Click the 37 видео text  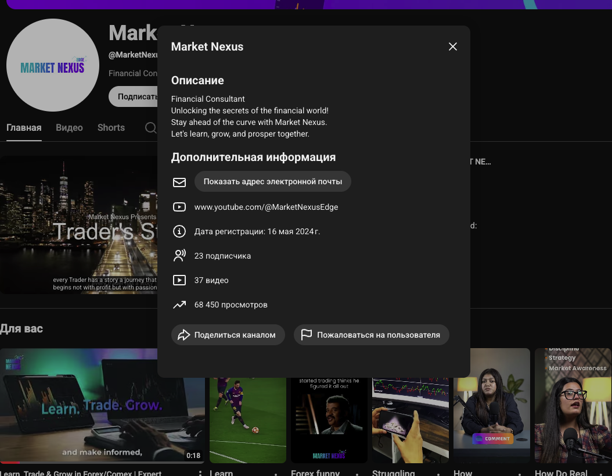[x=211, y=280]
